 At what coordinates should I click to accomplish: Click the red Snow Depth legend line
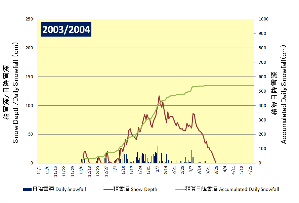coord(108,189)
